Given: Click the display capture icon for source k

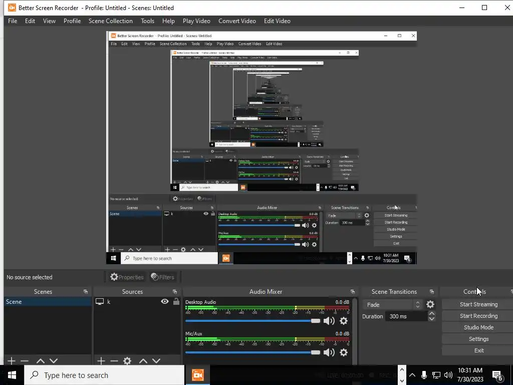Looking at the screenshot, I should [100, 301].
